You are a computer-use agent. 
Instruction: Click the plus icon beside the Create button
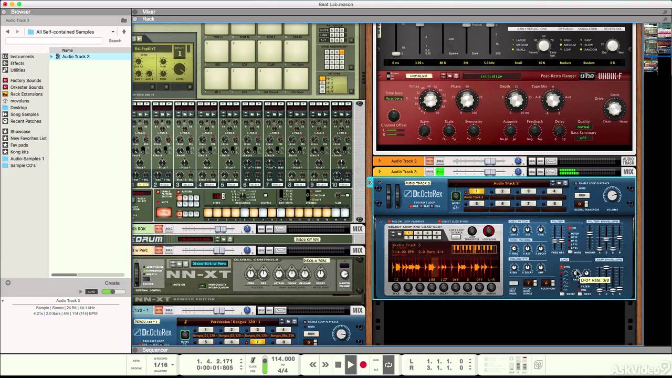[8, 283]
